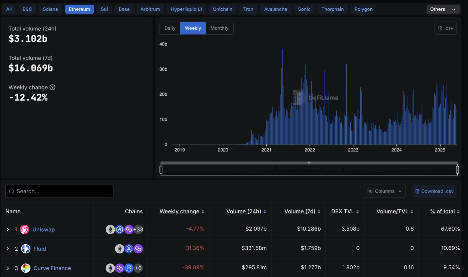Click the Fluid protocol logo

click(x=25, y=249)
